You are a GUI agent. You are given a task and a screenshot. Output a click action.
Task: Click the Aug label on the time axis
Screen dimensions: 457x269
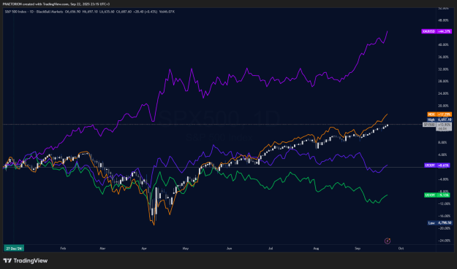tap(316, 249)
